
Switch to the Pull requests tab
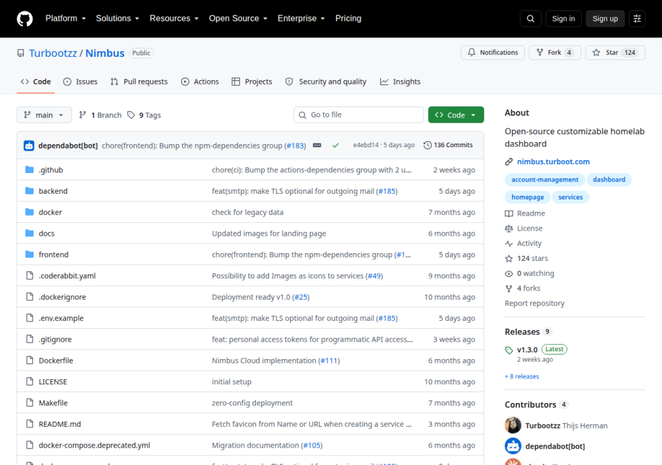139,82
